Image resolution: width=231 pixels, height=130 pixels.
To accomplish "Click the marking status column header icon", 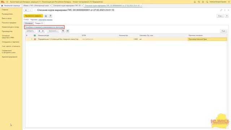I will point(35,35).
